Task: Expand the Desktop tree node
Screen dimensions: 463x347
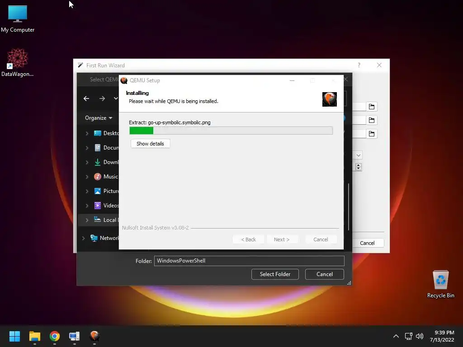Action: coord(87,133)
